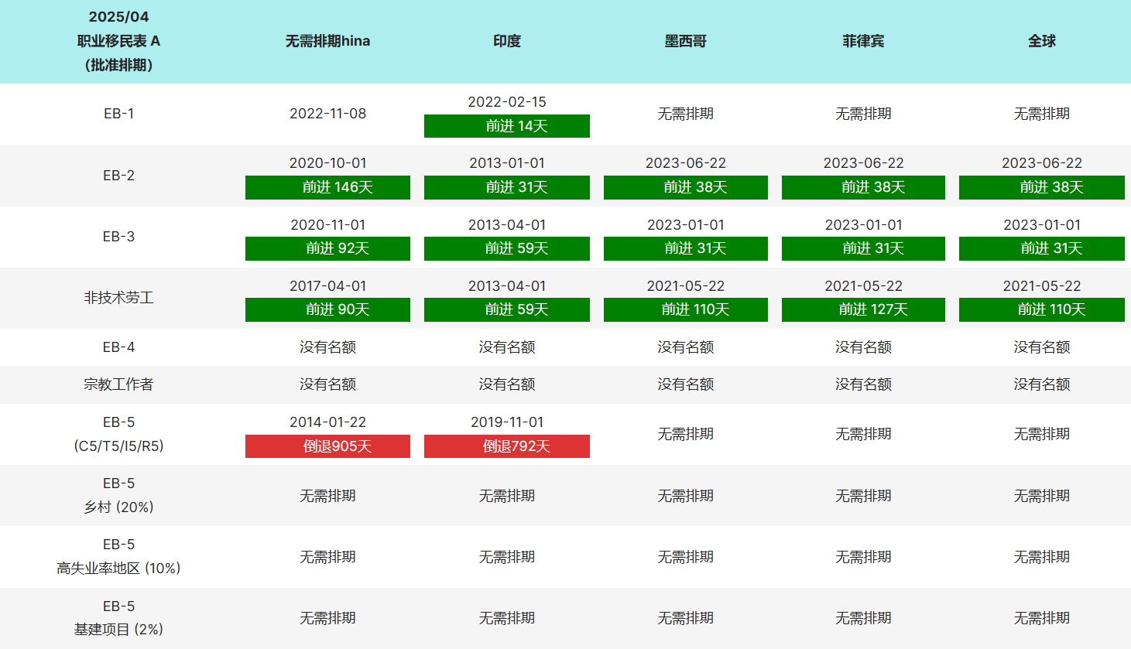1131x649 pixels.
Task: Click the '职业移民表 A' table title
Action: point(118,41)
